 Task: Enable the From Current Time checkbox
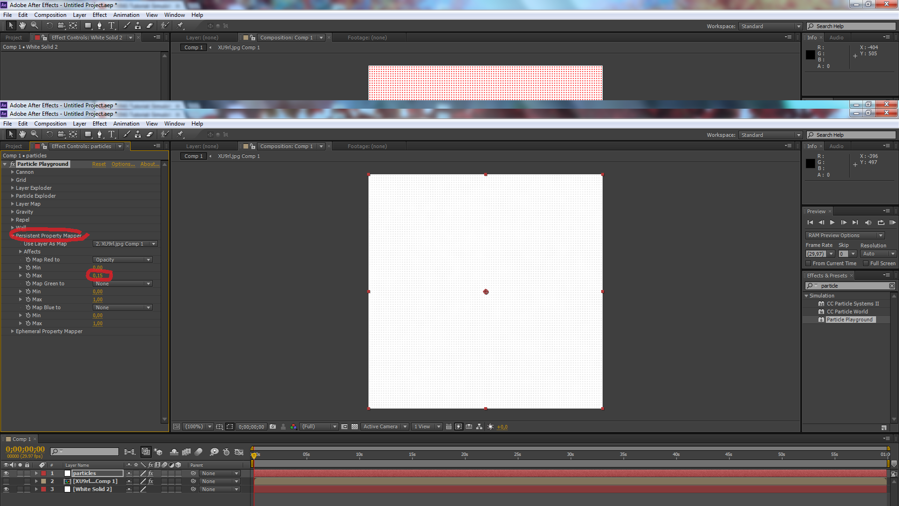point(808,264)
